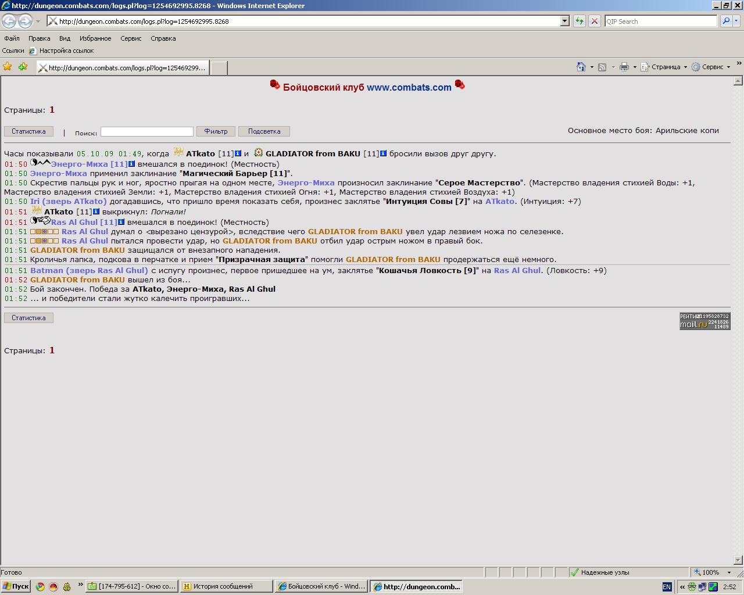This screenshot has width=744, height=595.
Task: Open the Файл menu
Action: pyautogui.click(x=12, y=38)
